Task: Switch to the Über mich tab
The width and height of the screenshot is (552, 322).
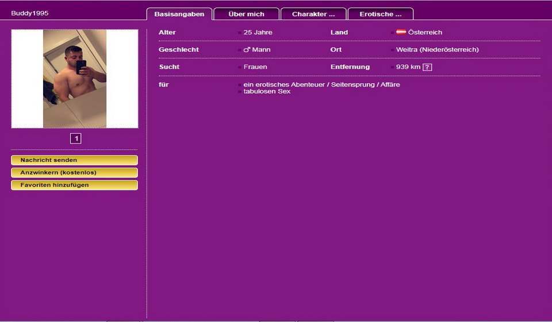Action: [x=246, y=14]
